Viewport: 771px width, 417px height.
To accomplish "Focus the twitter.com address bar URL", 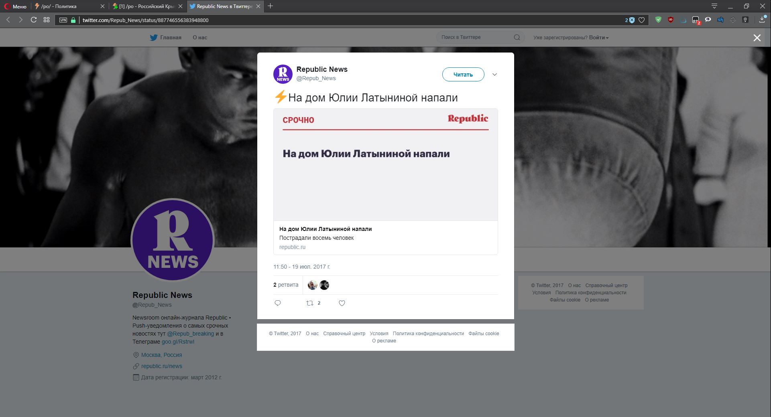I will [x=145, y=20].
